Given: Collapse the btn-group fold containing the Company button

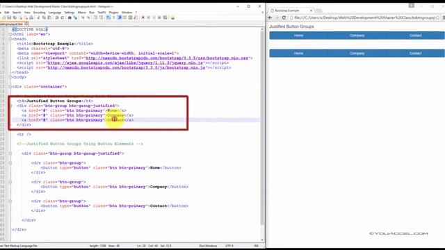Looking at the screenshot, I should click(x=10, y=182).
